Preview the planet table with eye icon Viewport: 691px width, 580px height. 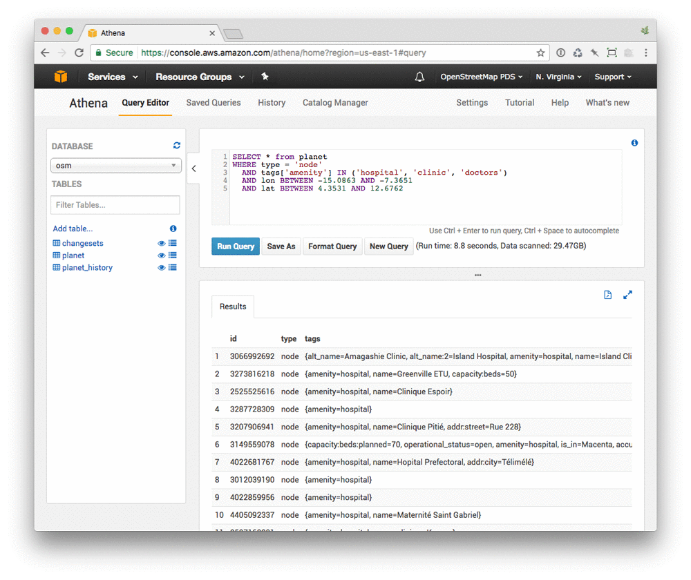[x=161, y=256]
